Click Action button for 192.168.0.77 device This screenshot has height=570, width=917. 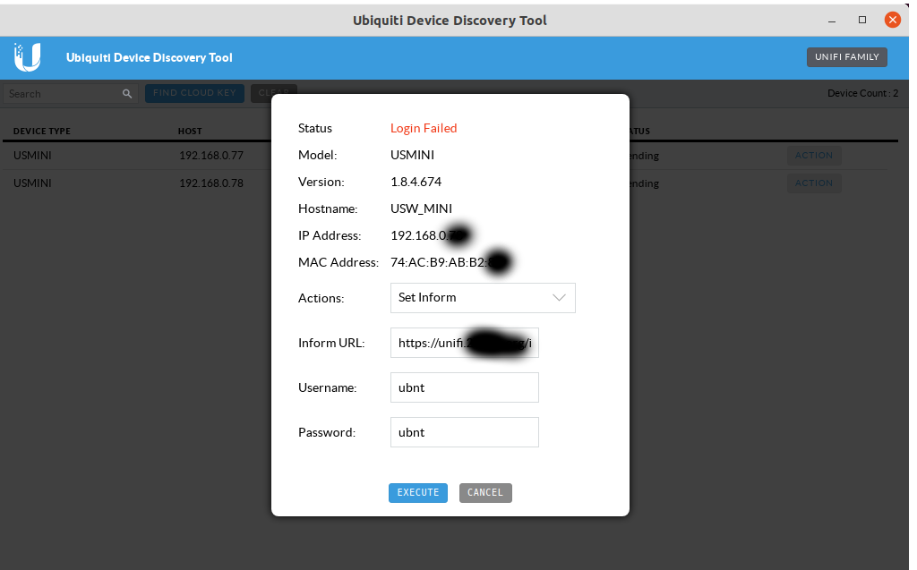pyautogui.click(x=813, y=156)
